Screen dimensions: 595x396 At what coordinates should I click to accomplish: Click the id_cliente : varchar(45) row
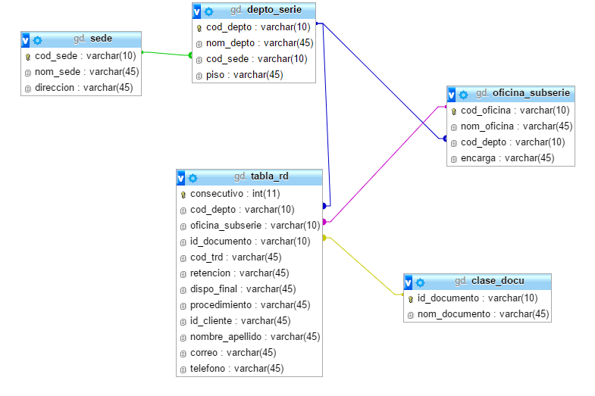tap(249, 321)
